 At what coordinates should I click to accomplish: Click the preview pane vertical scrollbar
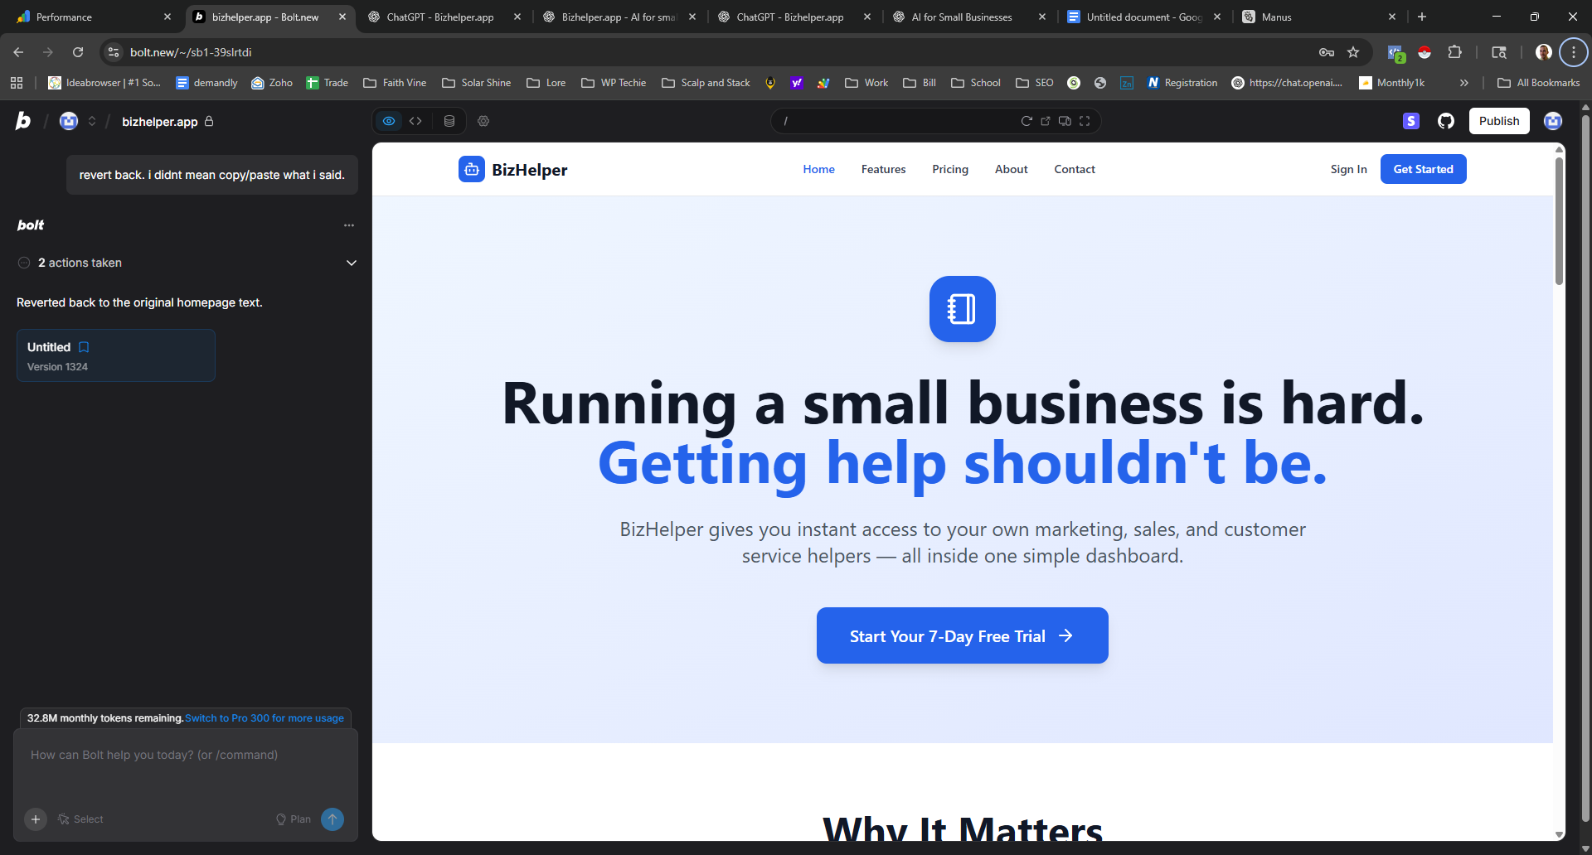coord(1559,224)
